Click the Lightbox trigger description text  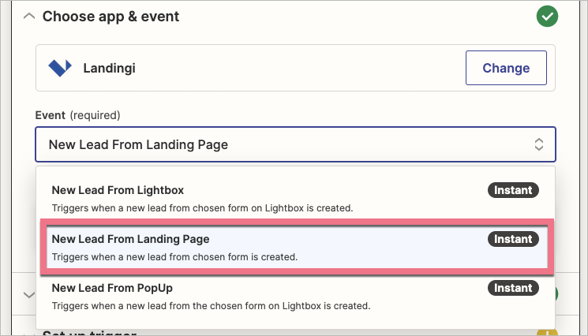pyautogui.click(x=201, y=208)
